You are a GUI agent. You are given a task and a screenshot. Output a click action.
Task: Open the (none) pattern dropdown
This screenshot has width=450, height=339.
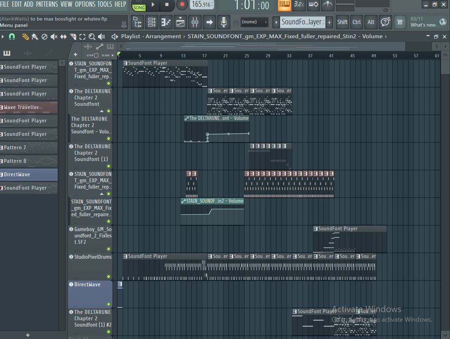[254, 22]
